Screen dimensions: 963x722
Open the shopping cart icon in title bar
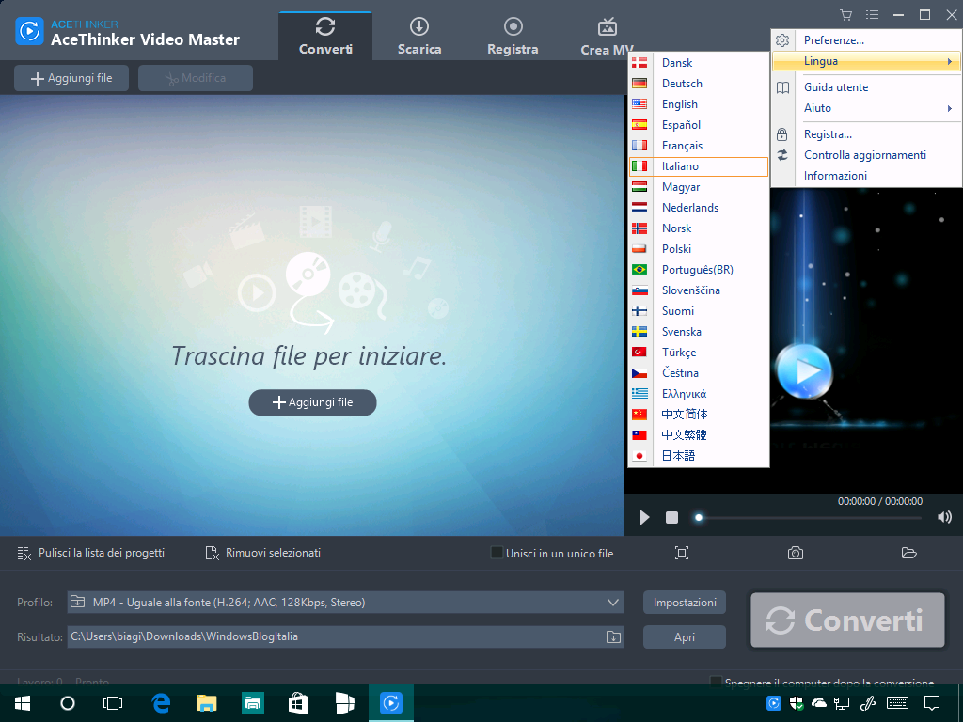[845, 15]
